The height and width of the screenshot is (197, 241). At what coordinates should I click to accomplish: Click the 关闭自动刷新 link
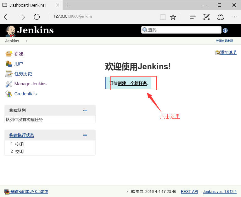pyautogui.click(x=225, y=41)
